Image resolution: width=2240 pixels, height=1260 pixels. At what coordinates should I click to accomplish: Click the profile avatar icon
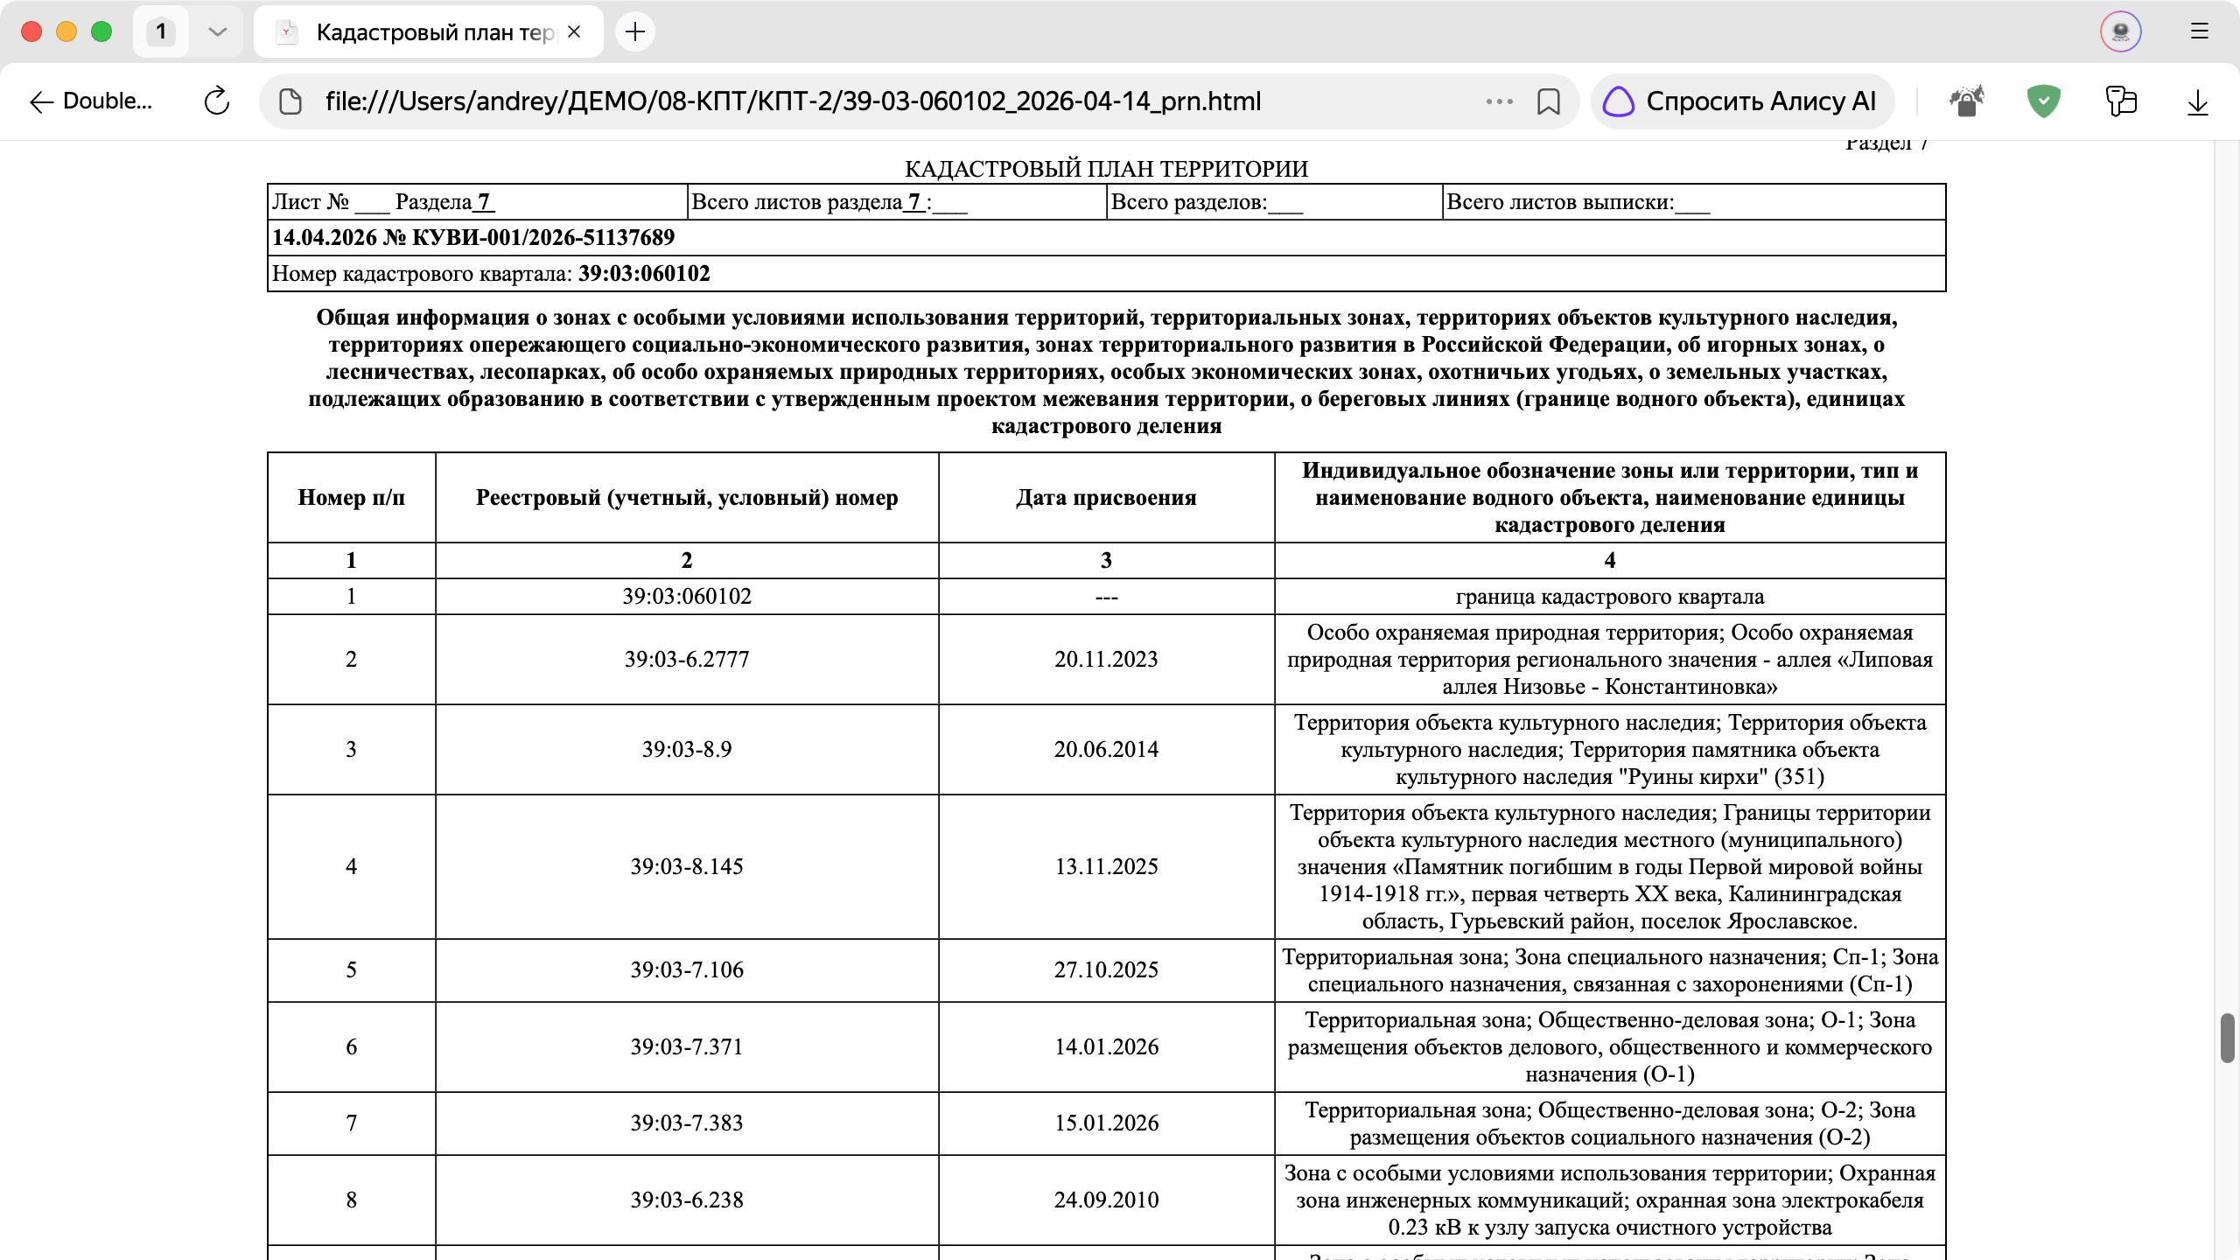(2121, 31)
